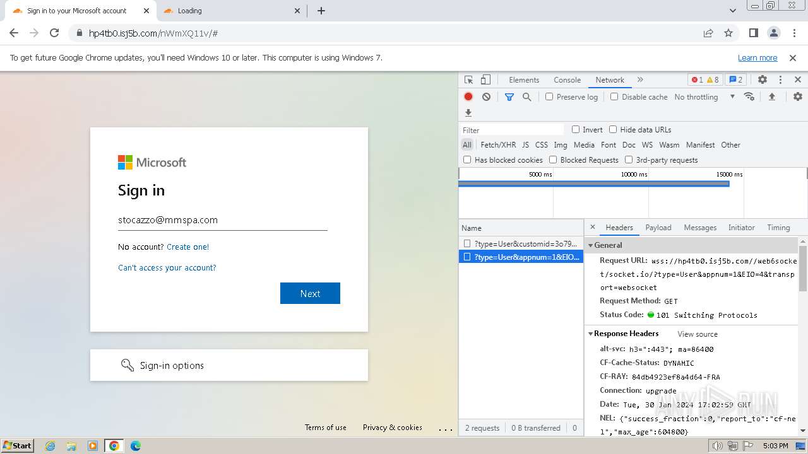Open network conditions wifi icon
Image resolution: width=808 pixels, height=454 pixels.
[749, 96]
